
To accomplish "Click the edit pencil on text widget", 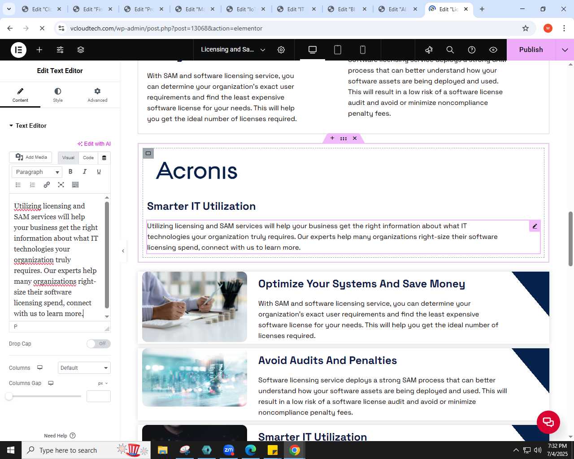I will (x=535, y=226).
